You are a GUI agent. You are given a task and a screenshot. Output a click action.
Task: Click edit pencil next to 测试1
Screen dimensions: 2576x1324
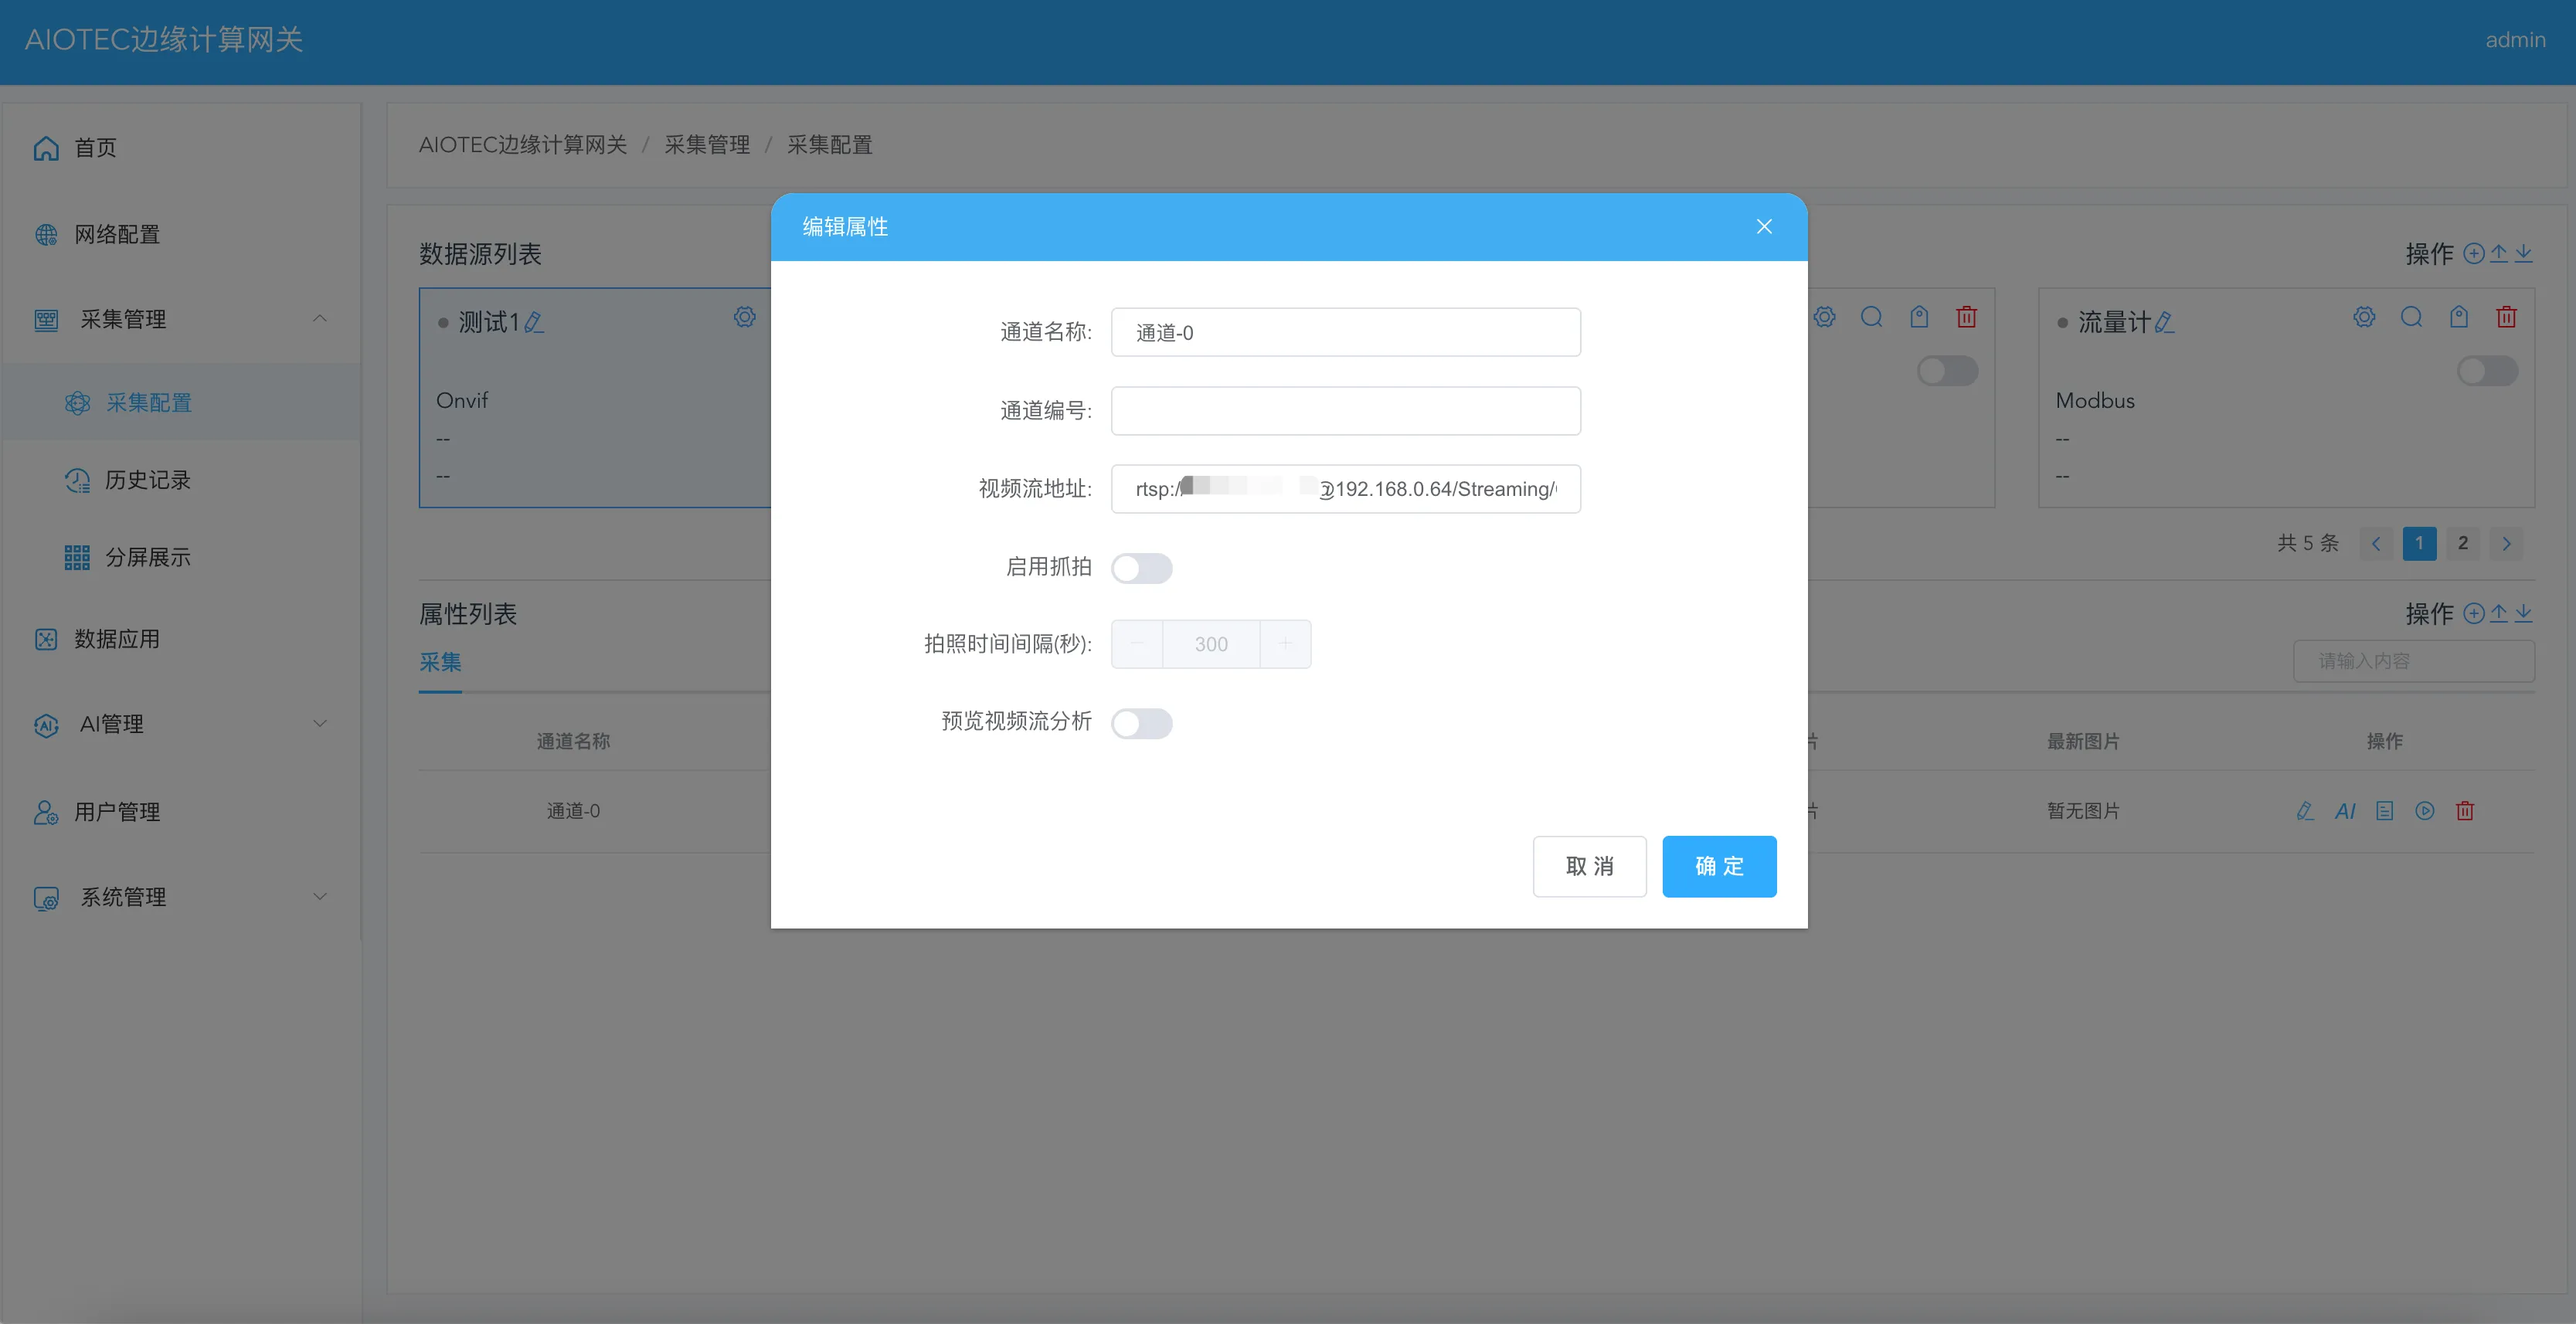click(x=534, y=322)
